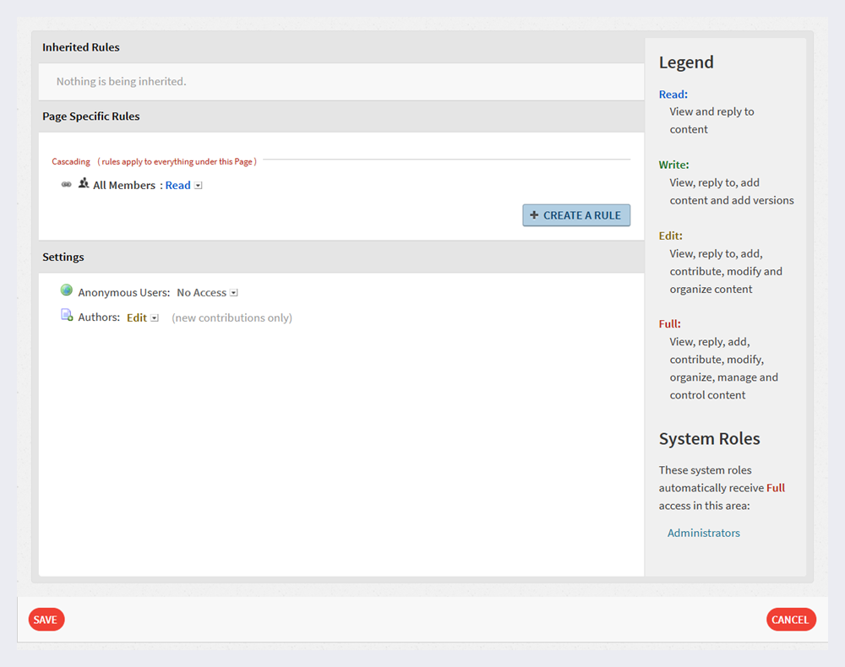Image resolution: width=845 pixels, height=667 pixels.
Task: Click the Page Specific Rules section header
Action: click(x=90, y=116)
